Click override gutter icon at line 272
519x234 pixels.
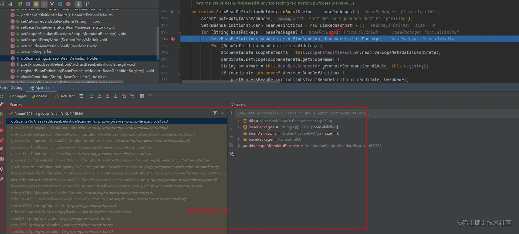point(173,12)
